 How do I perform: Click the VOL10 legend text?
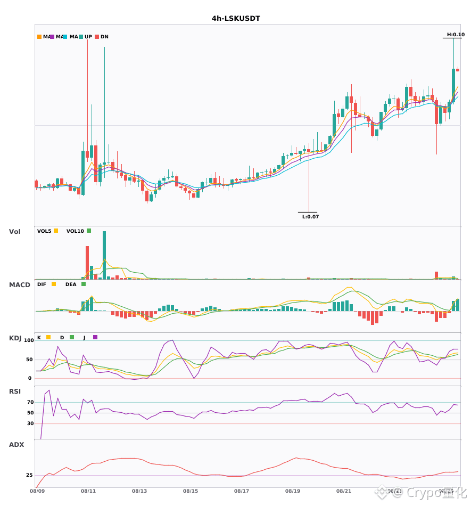[75, 231]
